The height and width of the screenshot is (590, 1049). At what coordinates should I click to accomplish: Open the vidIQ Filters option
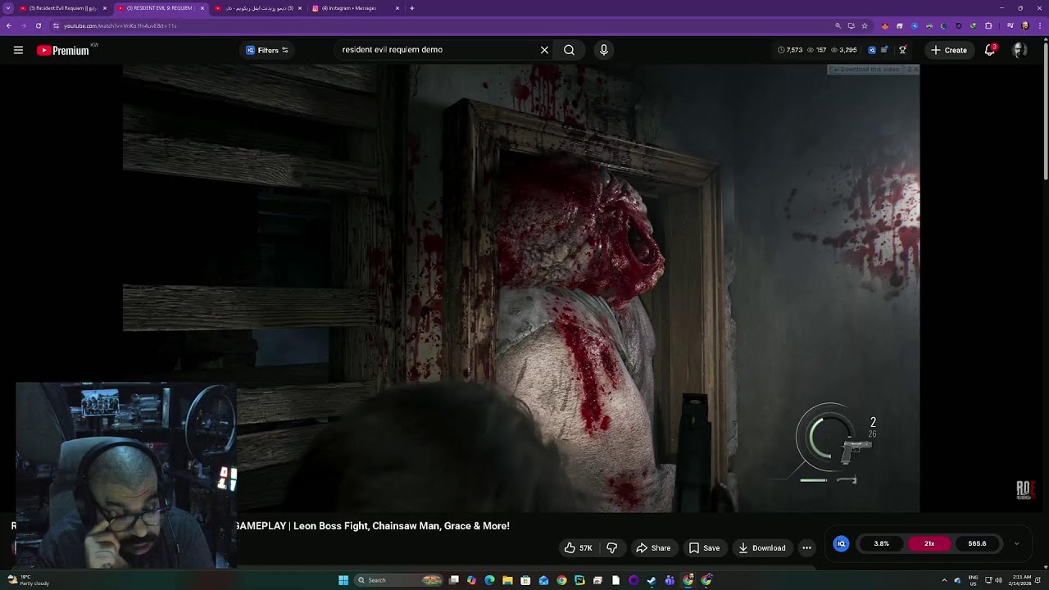coord(267,50)
